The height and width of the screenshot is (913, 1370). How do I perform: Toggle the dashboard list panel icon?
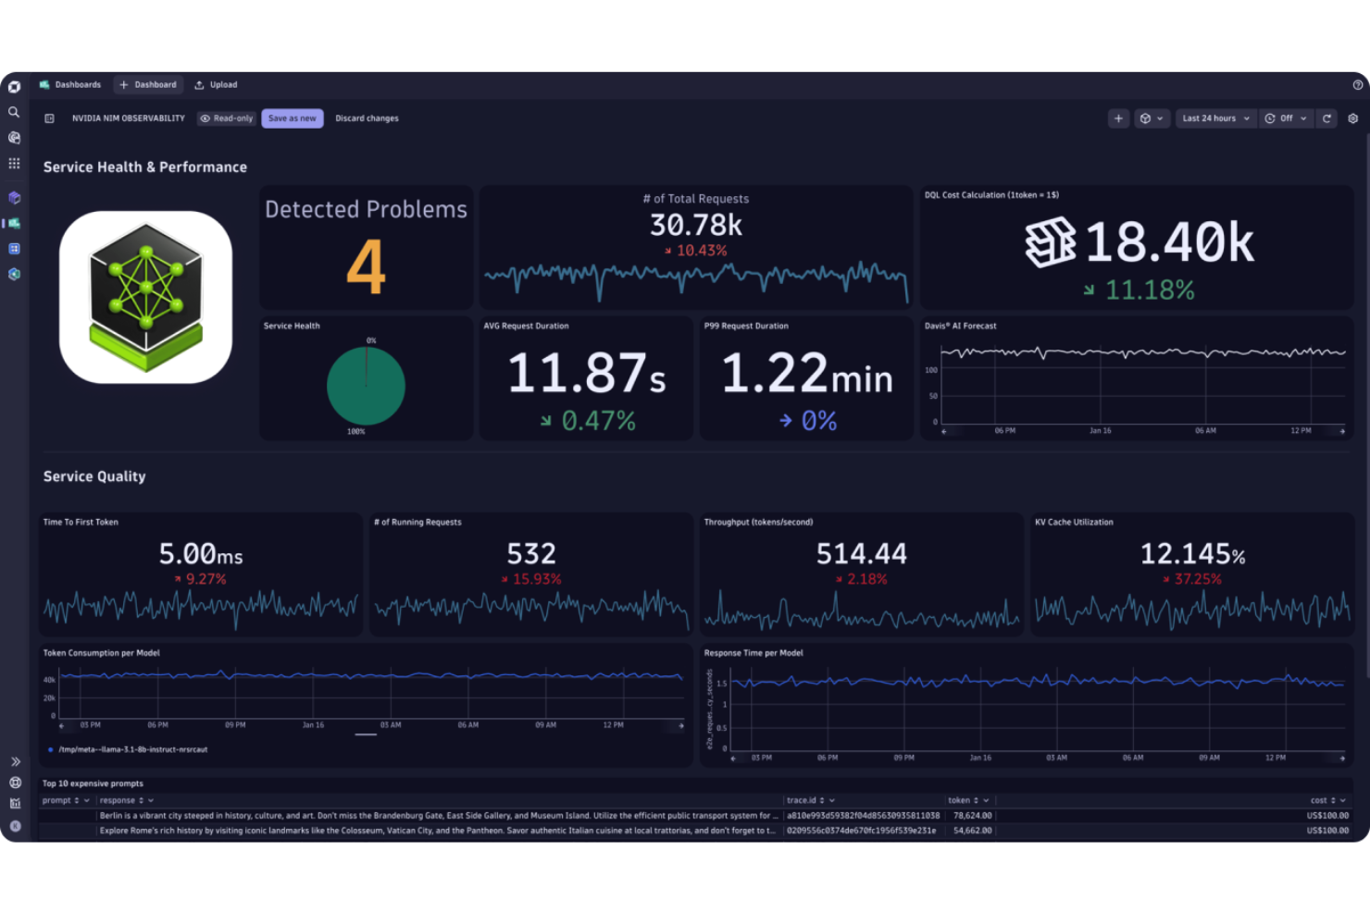[50, 118]
